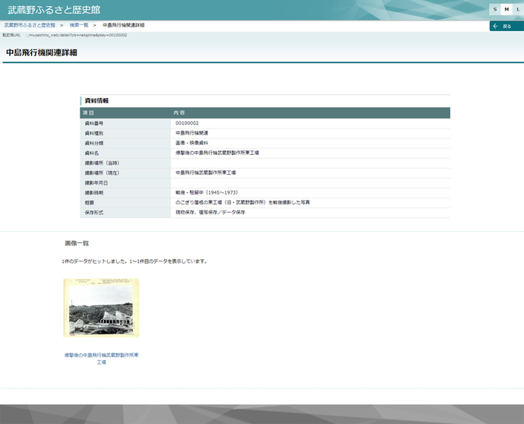Screen dimensions: 524x424
Task: Click the 保存形式 value text
Action: tap(210, 212)
